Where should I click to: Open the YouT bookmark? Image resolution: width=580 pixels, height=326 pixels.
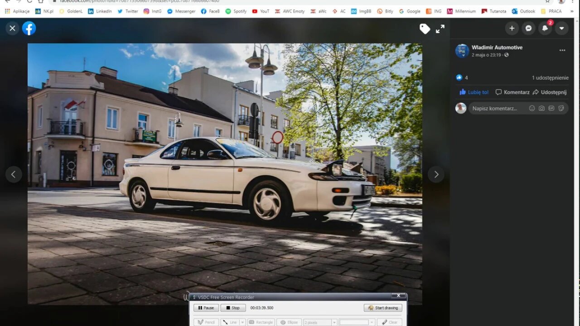point(261,11)
